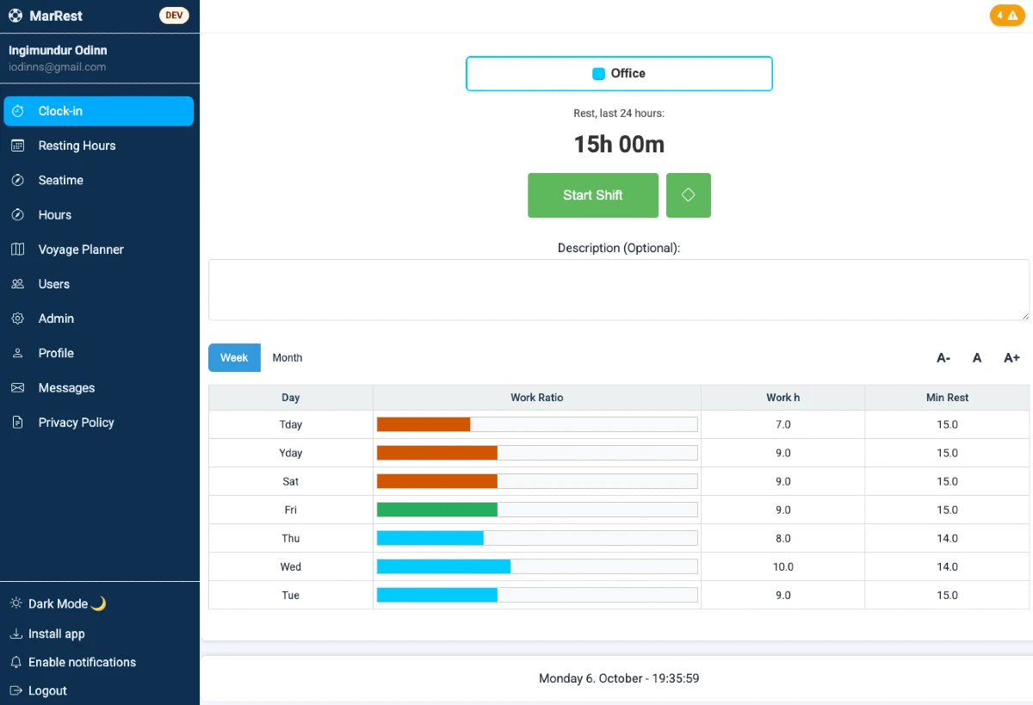Select the Week tab

[234, 358]
